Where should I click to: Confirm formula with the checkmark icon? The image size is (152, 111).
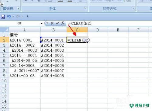[x=57, y=23]
